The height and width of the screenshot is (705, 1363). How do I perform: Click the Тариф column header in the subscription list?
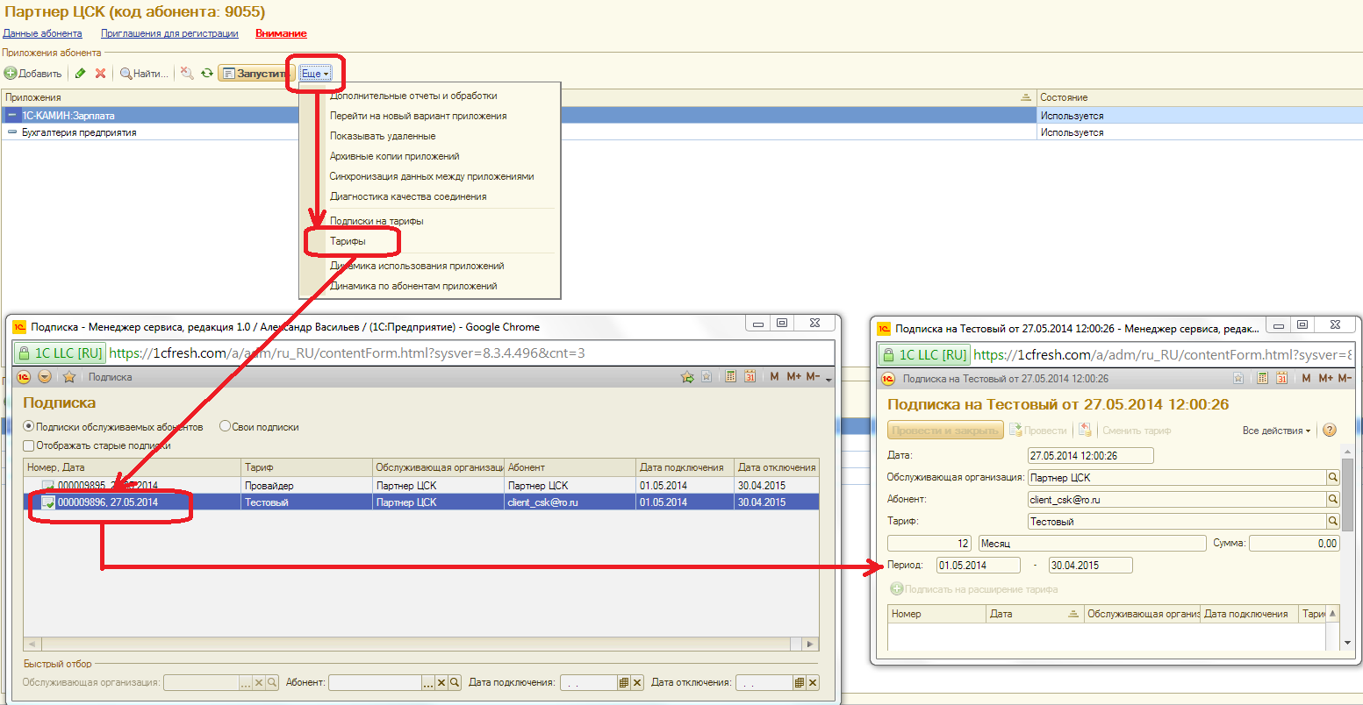coord(306,467)
